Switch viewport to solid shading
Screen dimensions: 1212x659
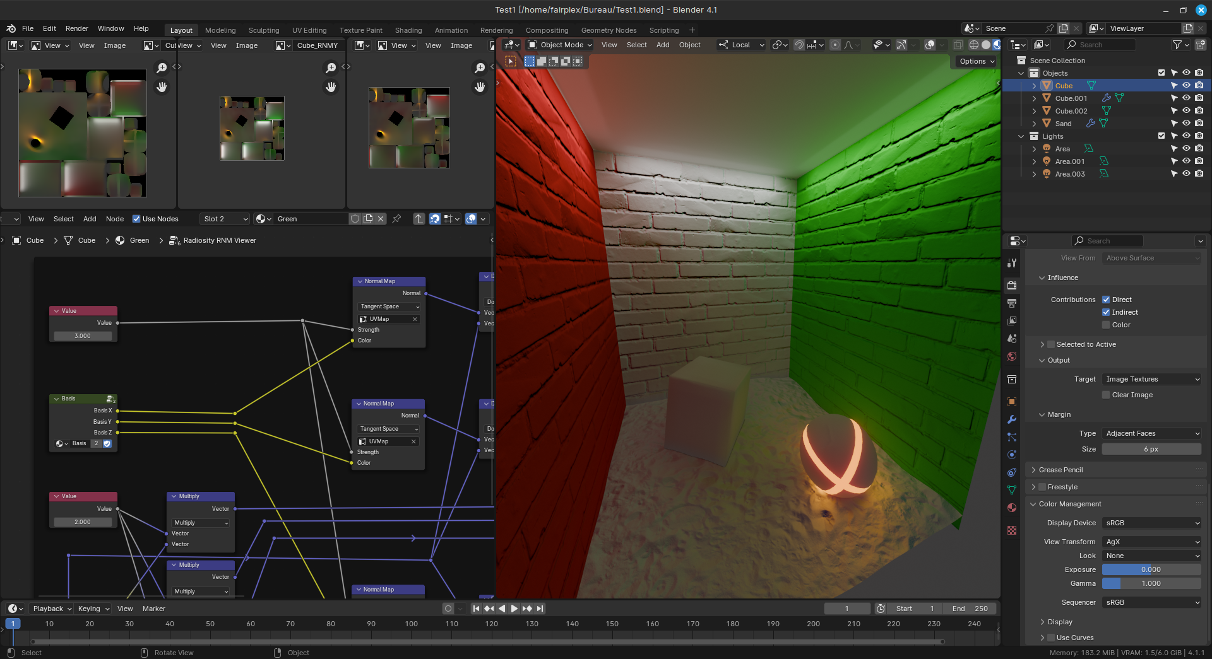[986, 45]
